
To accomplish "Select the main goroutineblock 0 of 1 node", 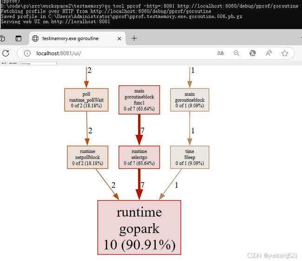I will click(190, 100).
